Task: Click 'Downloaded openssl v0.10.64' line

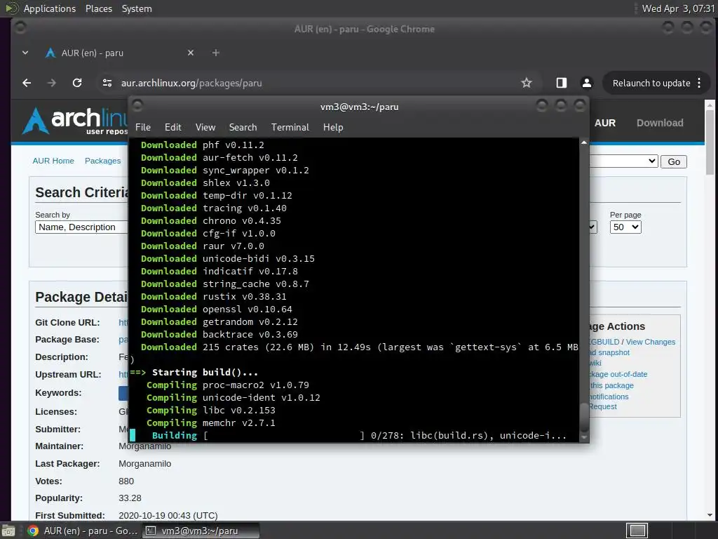Action: (x=216, y=309)
